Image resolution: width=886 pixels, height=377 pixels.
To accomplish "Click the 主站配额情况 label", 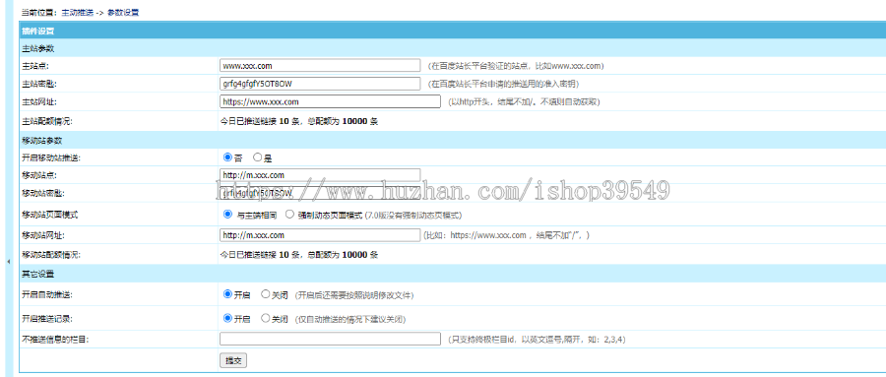I will click(47, 121).
